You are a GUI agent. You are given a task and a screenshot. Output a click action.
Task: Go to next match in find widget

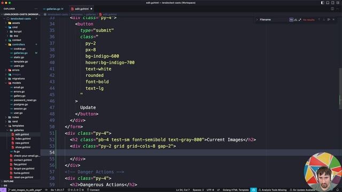[324, 20]
